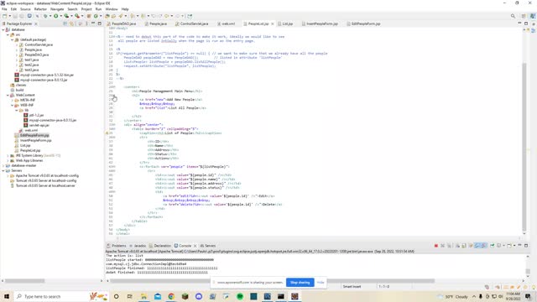Collapse the Servers project node

click(3, 170)
